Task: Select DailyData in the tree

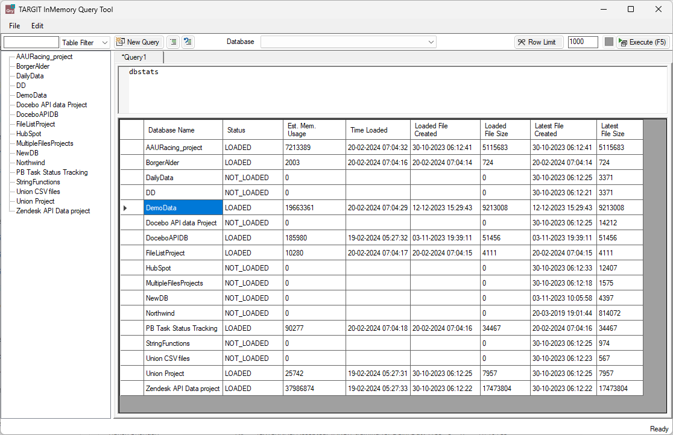Action: point(30,76)
